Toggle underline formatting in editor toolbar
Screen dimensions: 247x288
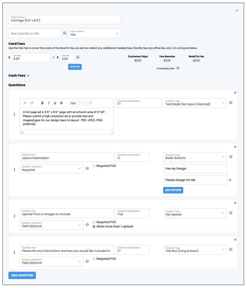[x=55, y=103]
